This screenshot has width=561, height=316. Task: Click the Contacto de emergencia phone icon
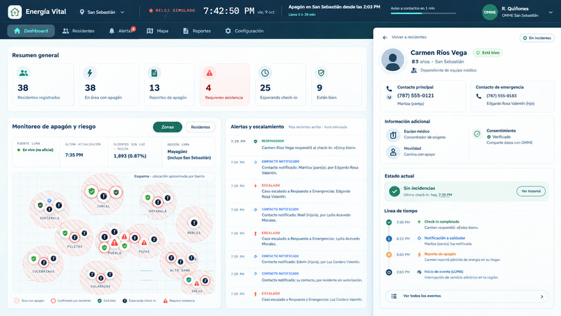point(479,96)
